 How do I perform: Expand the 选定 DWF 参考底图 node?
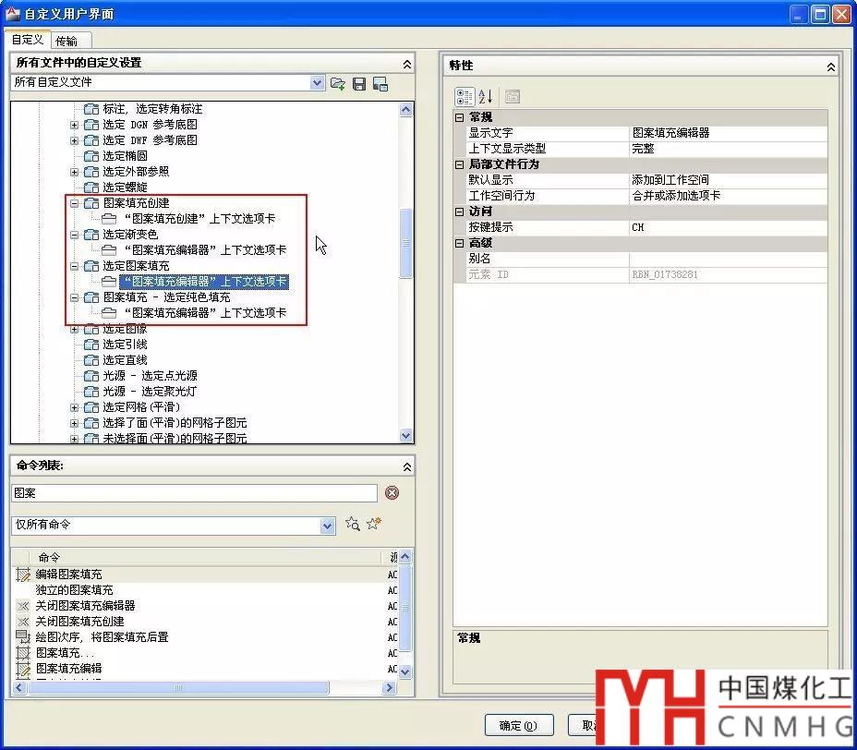pos(74,141)
